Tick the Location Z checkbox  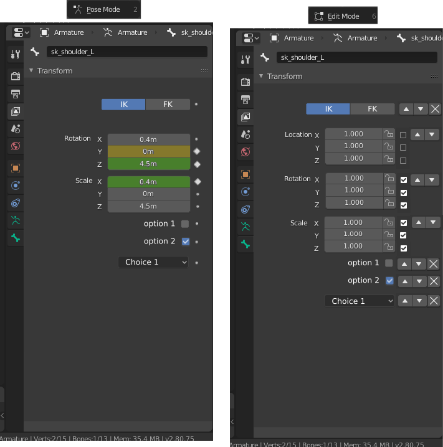(403, 161)
